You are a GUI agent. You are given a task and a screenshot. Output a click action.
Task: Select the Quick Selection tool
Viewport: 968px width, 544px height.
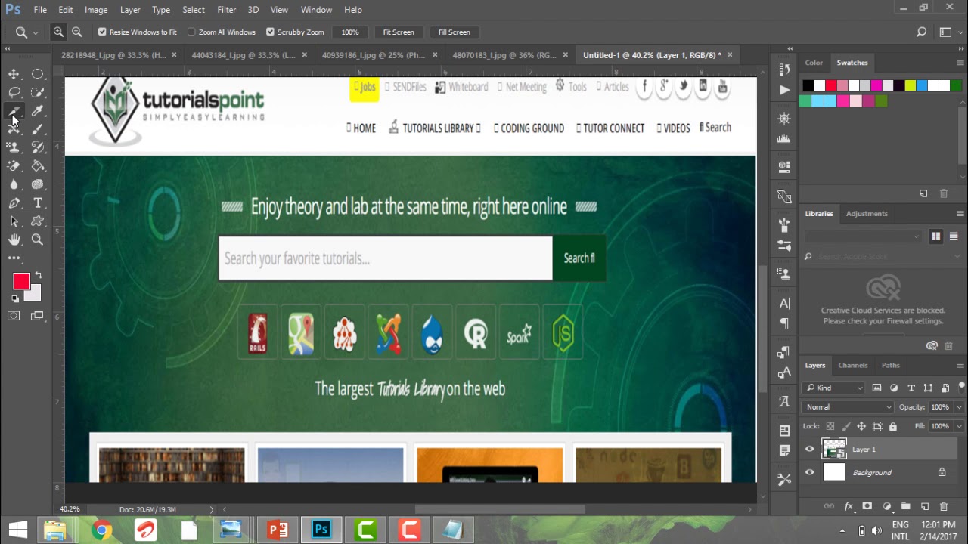37,92
